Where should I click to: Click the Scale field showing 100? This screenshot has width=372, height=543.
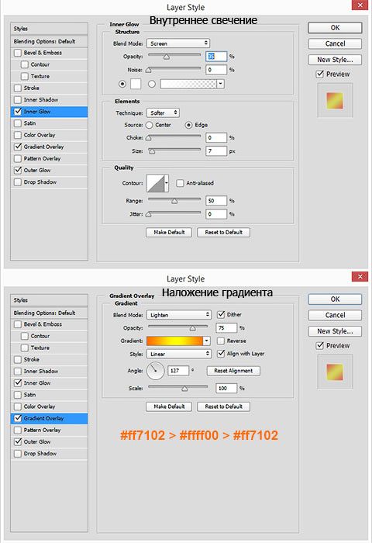click(x=226, y=388)
